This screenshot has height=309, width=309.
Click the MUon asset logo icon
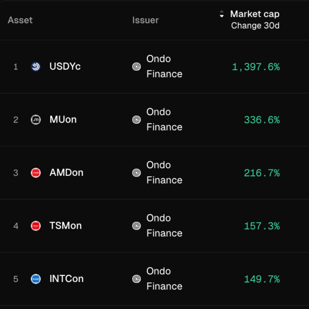pos(36,120)
